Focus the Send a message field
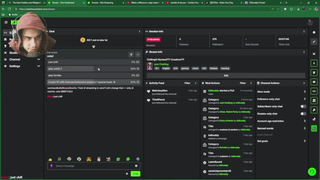This screenshot has height=180, width=320. pos(94,166)
